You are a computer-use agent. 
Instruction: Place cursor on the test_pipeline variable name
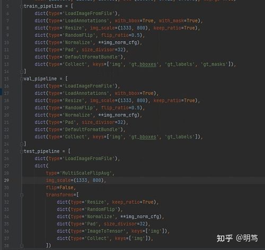pyautogui.click(x=41, y=151)
